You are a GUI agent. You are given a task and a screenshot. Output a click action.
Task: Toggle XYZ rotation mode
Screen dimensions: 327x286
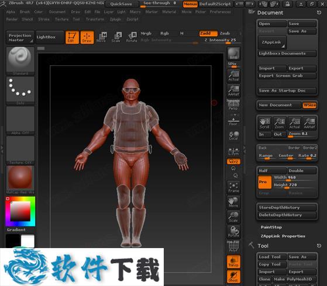point(233,161)
